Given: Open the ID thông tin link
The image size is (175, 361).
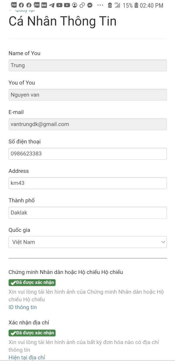Looking at the screenshot, I should tap(22, 307).
